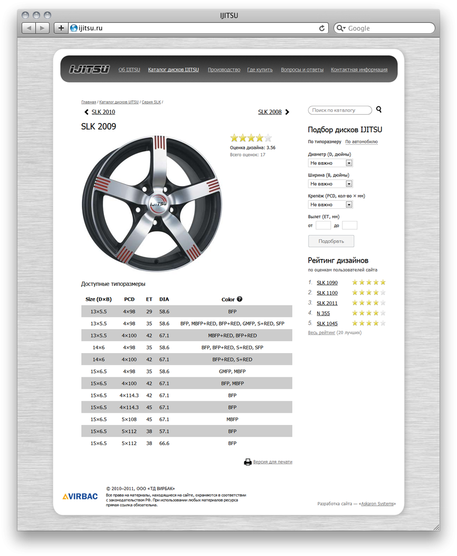Click the IJITSU logo in the header
This screenshot has height=556, width=457.
click(x=89, y=69)
